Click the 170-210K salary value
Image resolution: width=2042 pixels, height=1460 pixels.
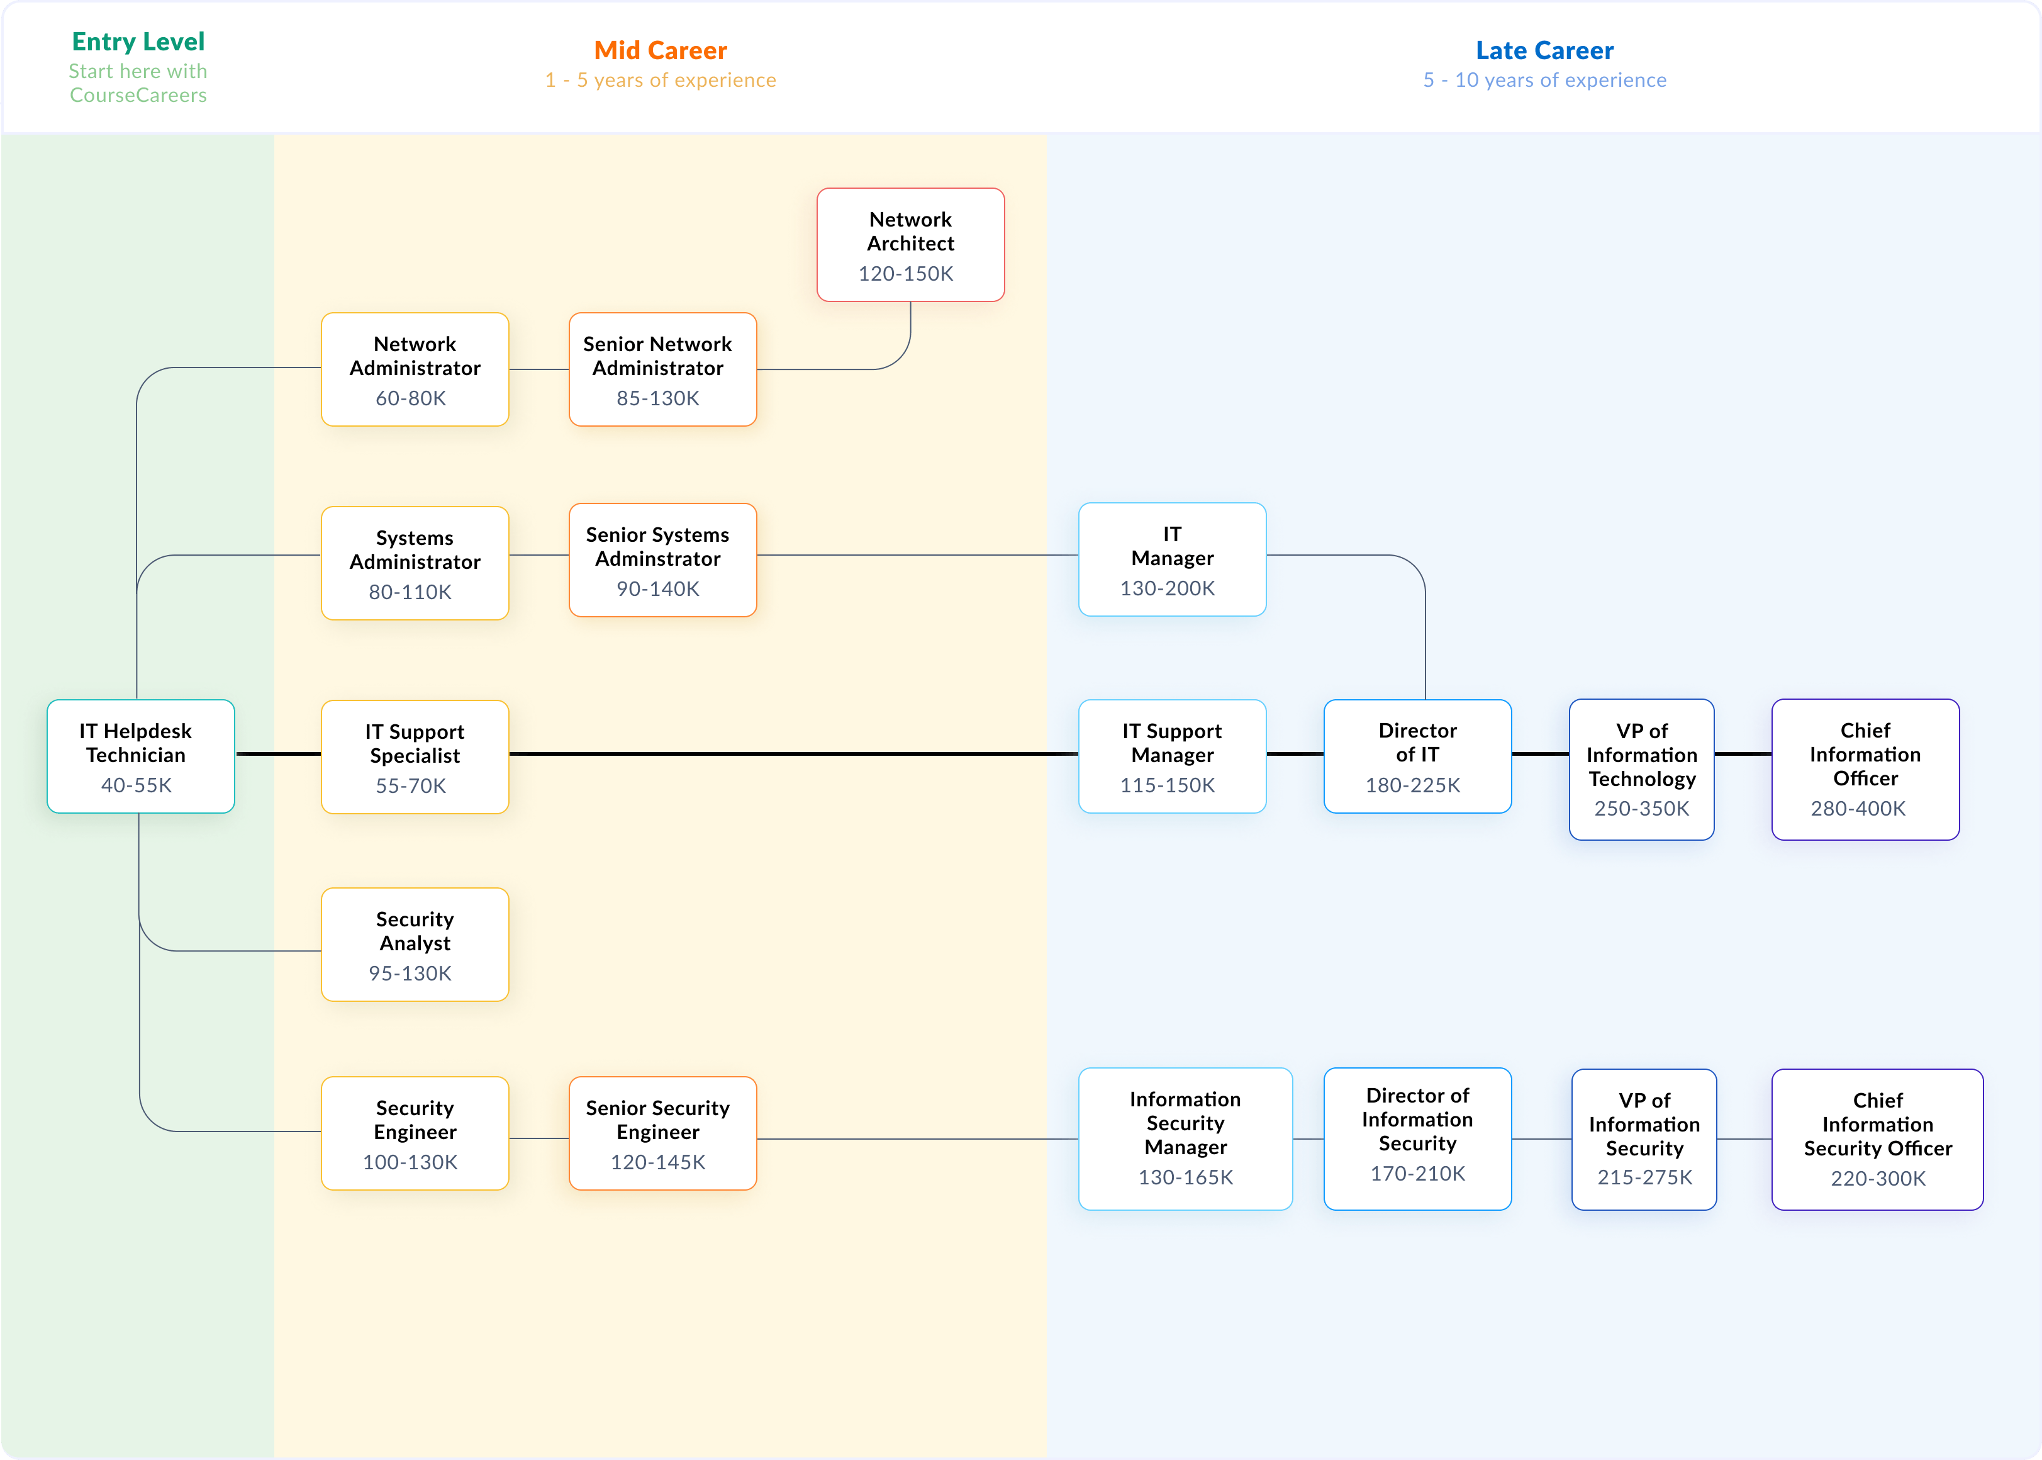[1417, 1173]
